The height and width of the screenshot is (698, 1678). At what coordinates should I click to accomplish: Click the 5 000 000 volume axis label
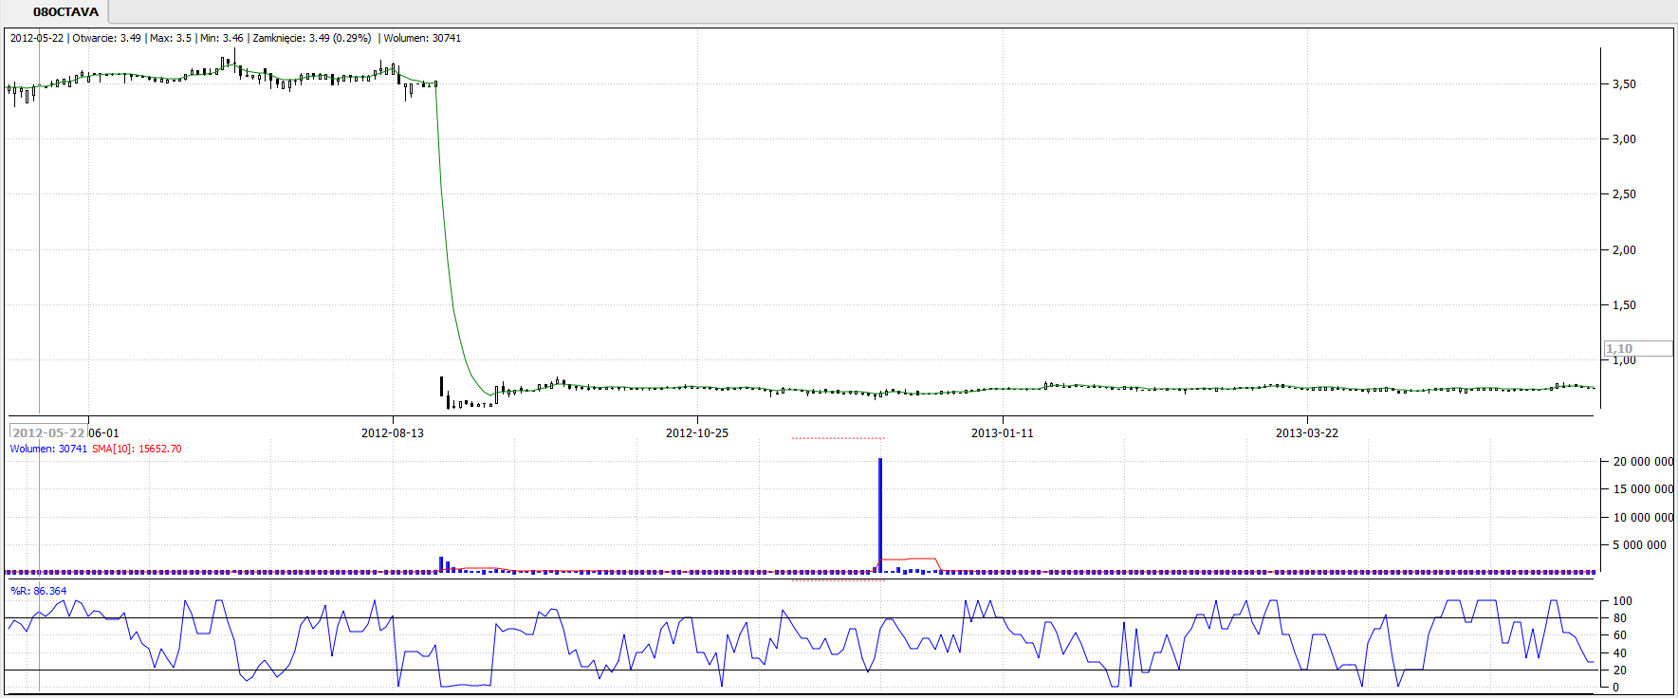pyautogui.click(x=1639, y=545)
